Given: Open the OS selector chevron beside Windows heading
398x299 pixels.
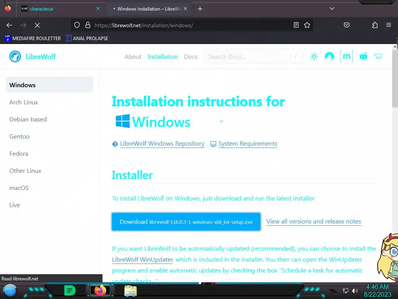Looking at the screenshot, I should click(221, 121).
